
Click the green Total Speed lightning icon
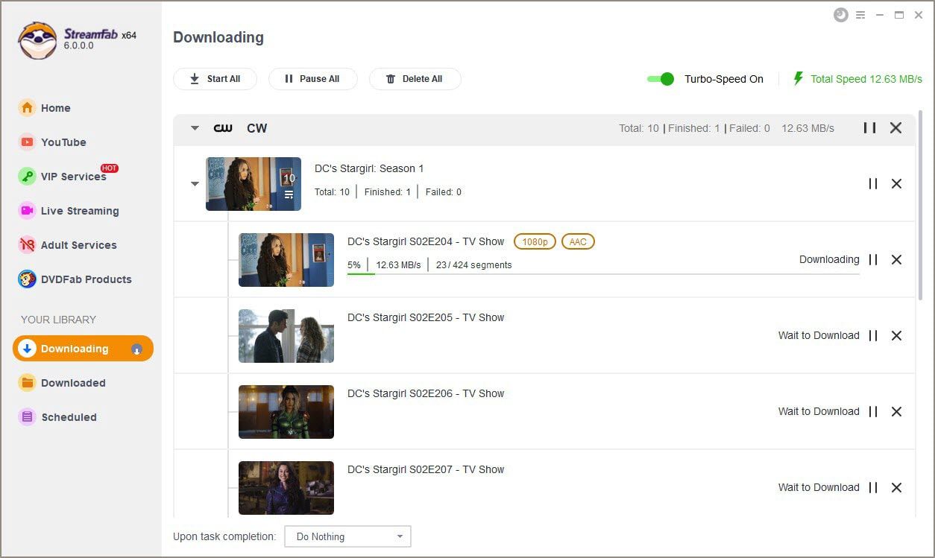point(798,78)
